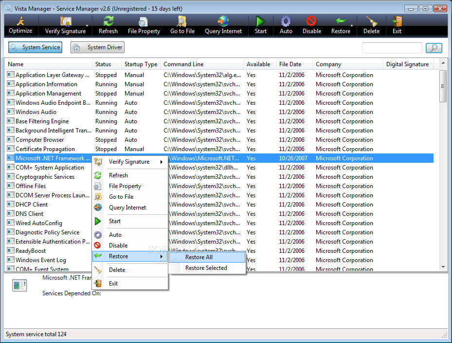Click the 10/26/2007 file date cell
Viewport: 452px width, 343px height.
coord(293,158)
